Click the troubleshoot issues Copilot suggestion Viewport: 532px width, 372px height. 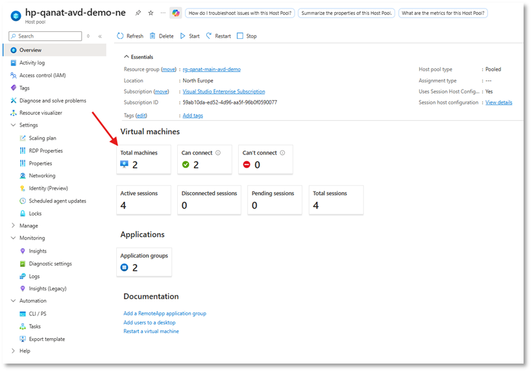coord(240,13)
